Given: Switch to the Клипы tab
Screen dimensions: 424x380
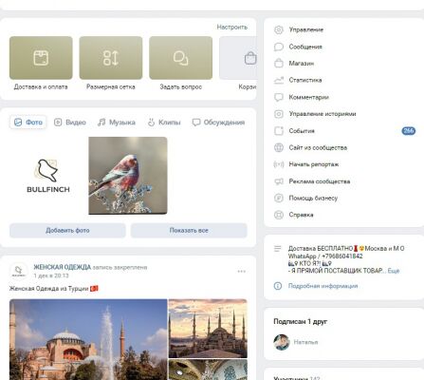Looking at the screenshot, I should pyautogui.click(x=164, y=123).
